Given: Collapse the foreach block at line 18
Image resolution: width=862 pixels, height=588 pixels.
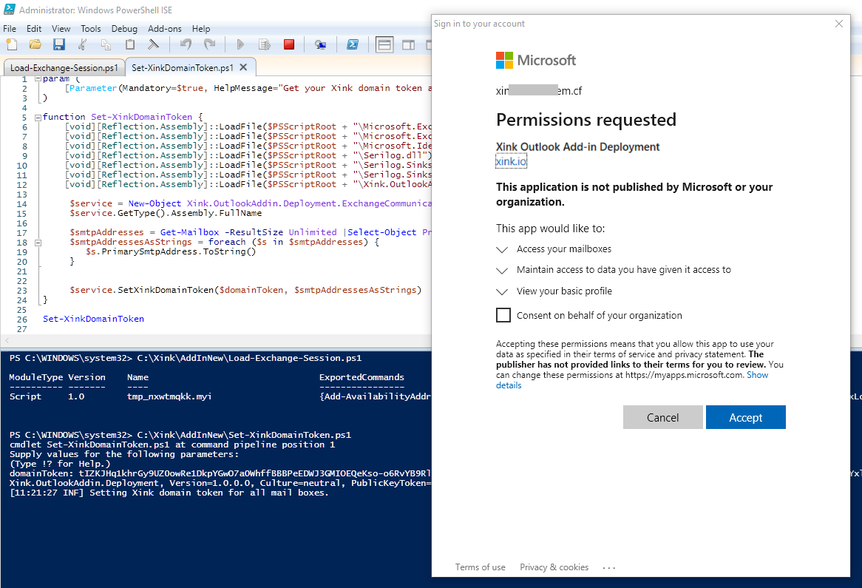Looking at the screenshot, I should pos(38,242).
